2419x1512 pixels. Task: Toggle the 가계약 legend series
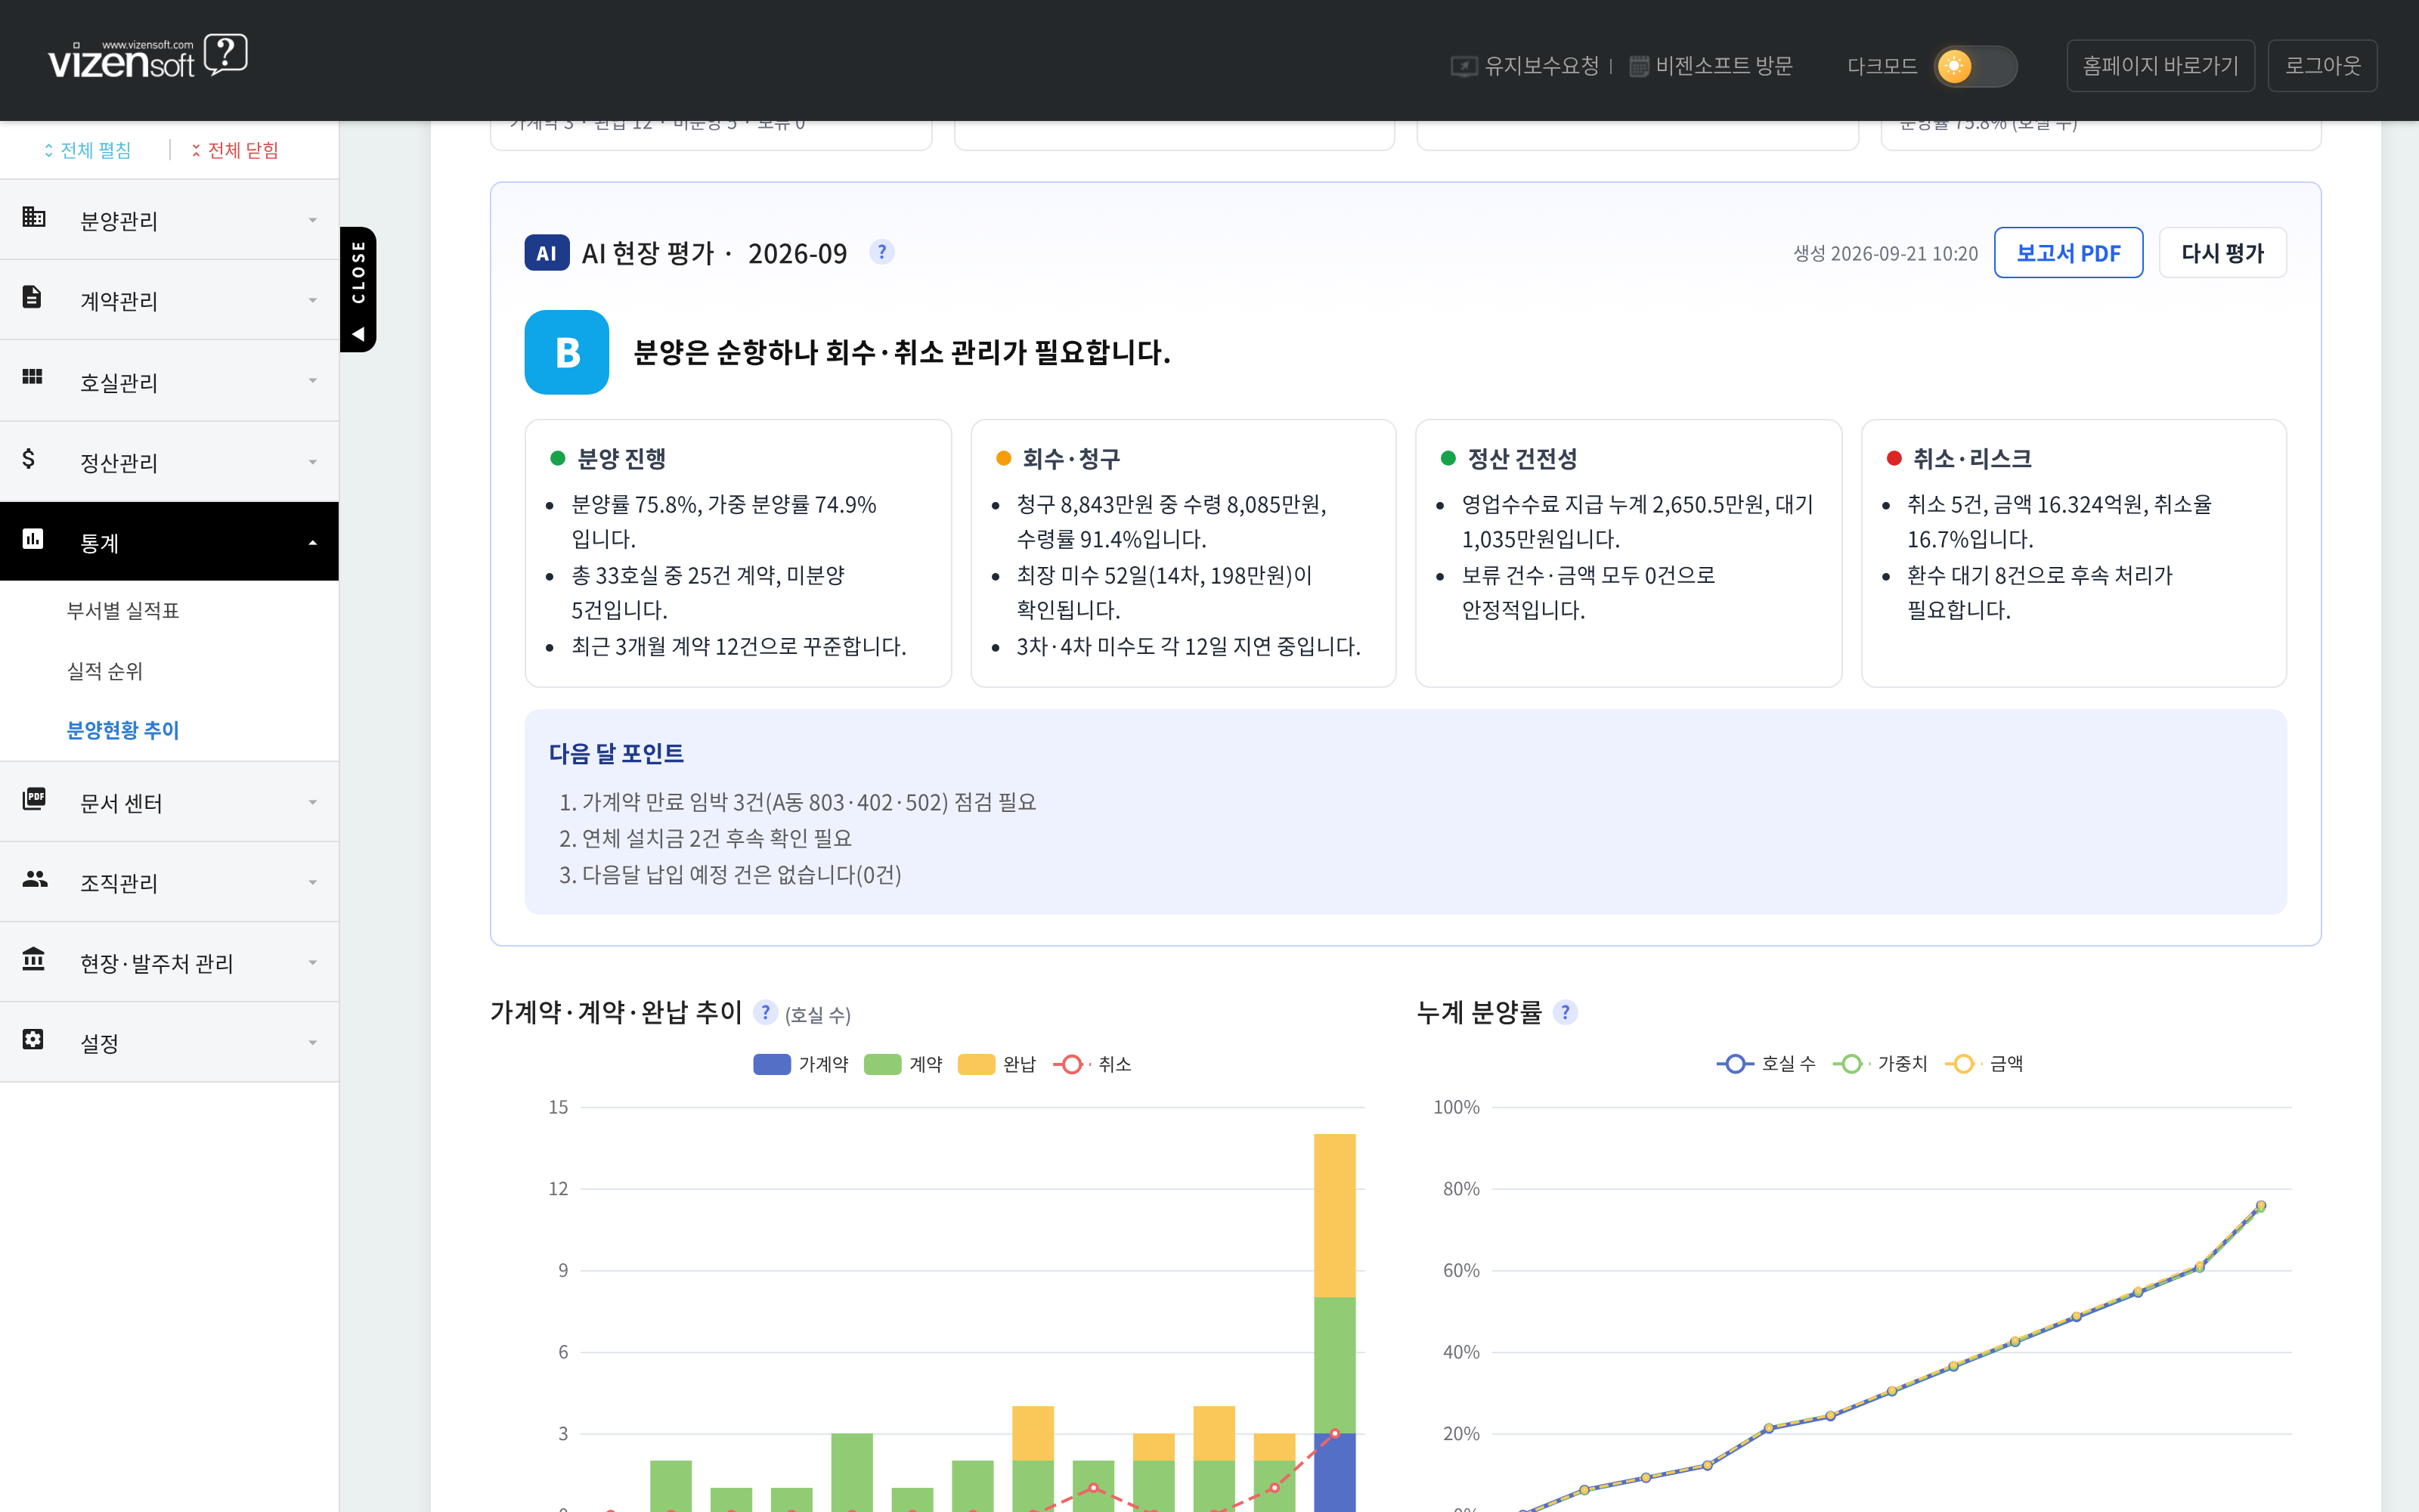point(801,1064)
